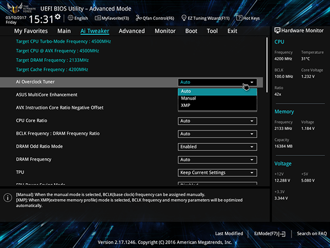Open the My Favorites tab

pos(31,31)
